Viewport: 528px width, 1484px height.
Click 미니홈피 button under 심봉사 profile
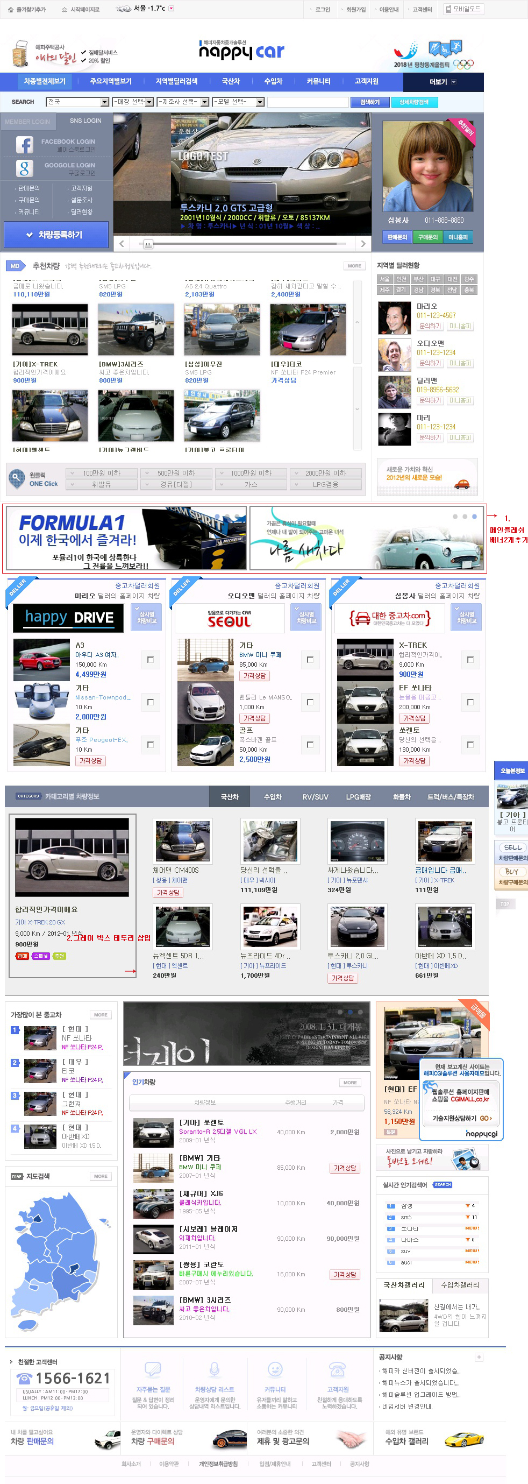click(x=458, y=237)
